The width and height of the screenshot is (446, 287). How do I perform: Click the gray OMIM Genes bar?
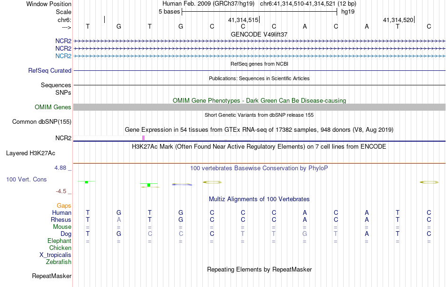[260, 107]
